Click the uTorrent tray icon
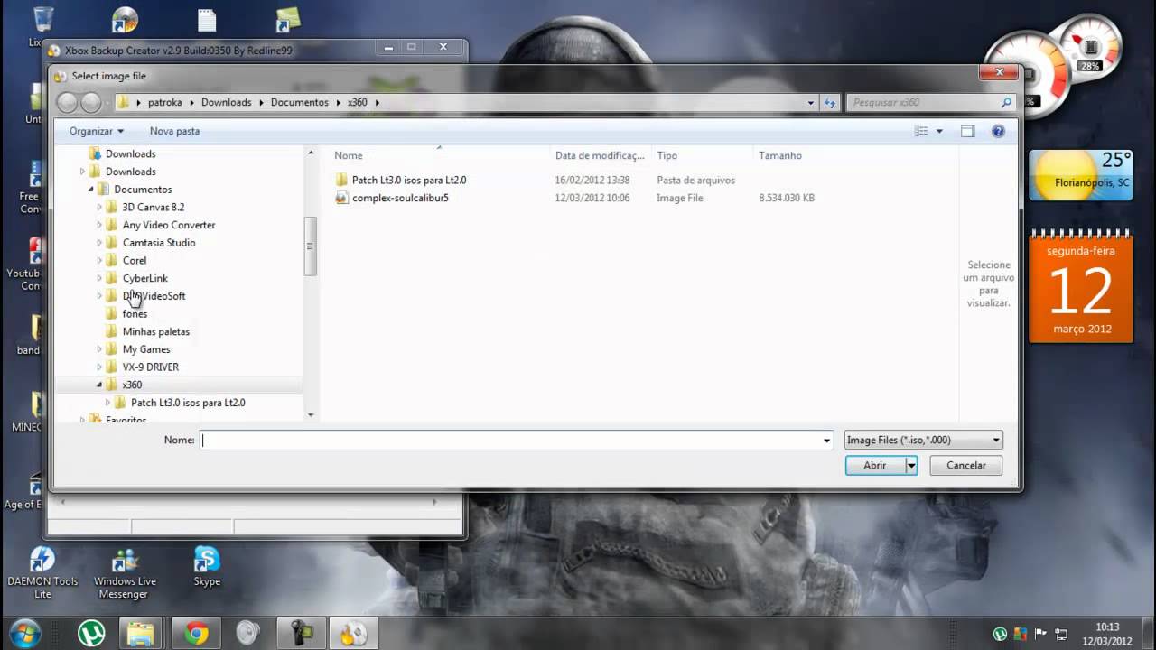Viewport: 1156px width, 650px height. pyautogui.click(x=1000, y=634)
